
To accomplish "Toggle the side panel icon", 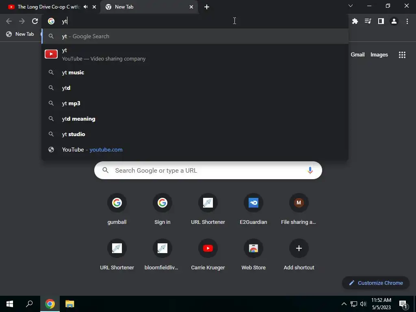I will pyautogui.click(x=381, y=21).
